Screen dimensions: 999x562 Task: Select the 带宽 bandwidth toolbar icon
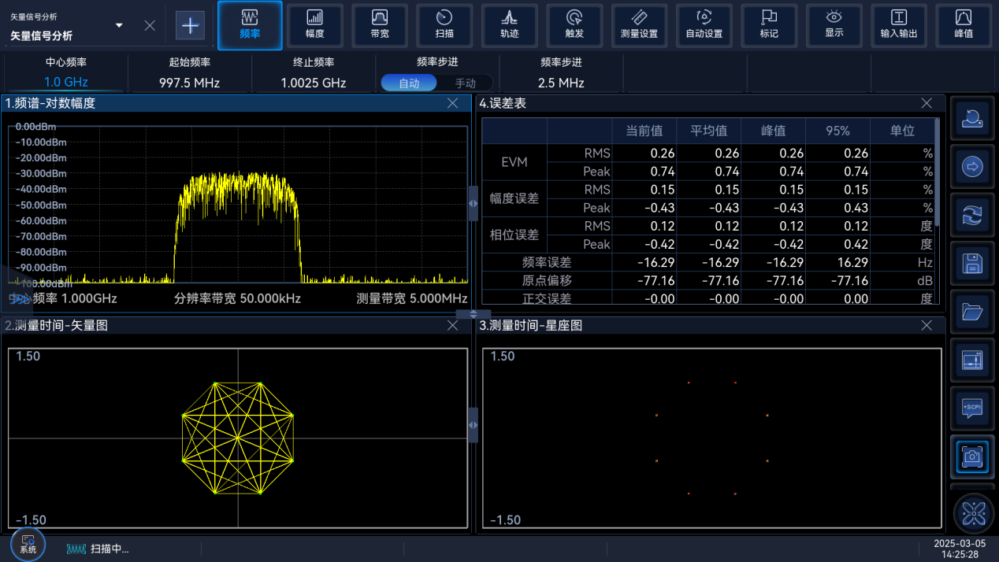point(379,25)
